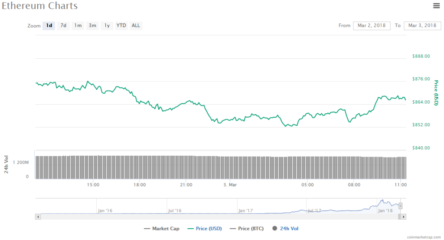444x240 pixels.
Task: Show ALL time price history
Action: (x=136, y=26)
